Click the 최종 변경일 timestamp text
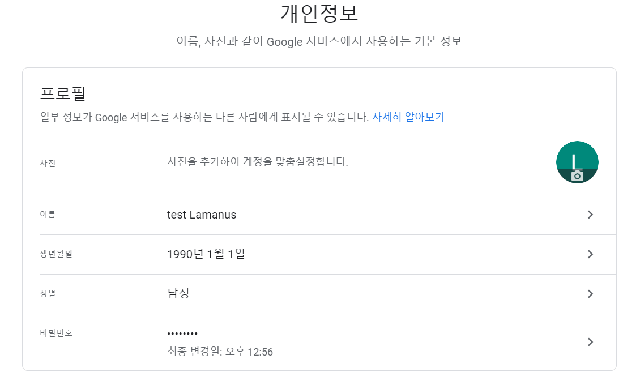 pos(220,352)
